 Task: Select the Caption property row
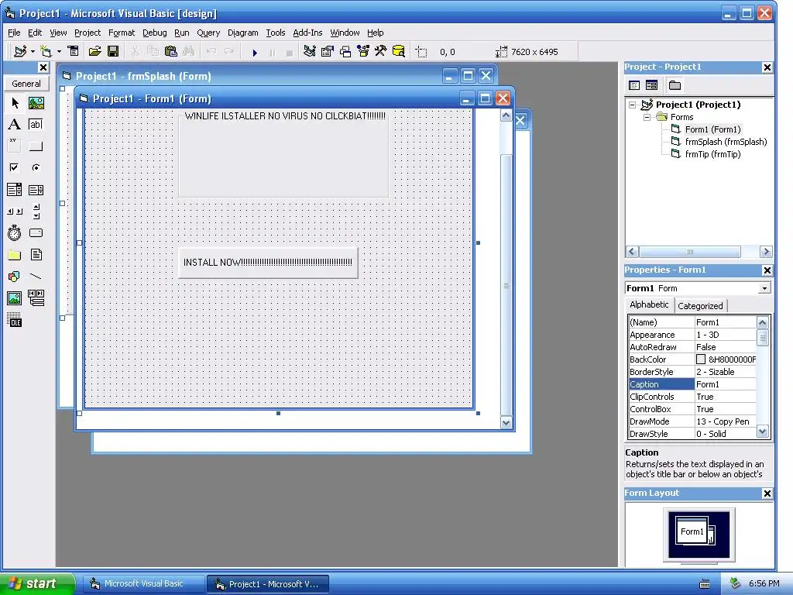click(x=692, y=384)
